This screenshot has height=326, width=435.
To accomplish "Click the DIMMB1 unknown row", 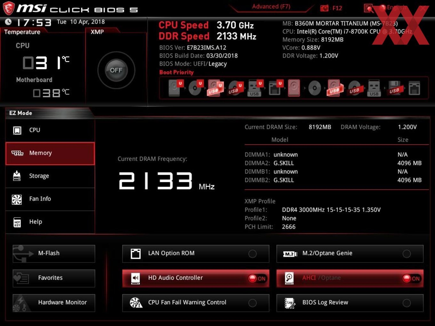I will point(333,172).
